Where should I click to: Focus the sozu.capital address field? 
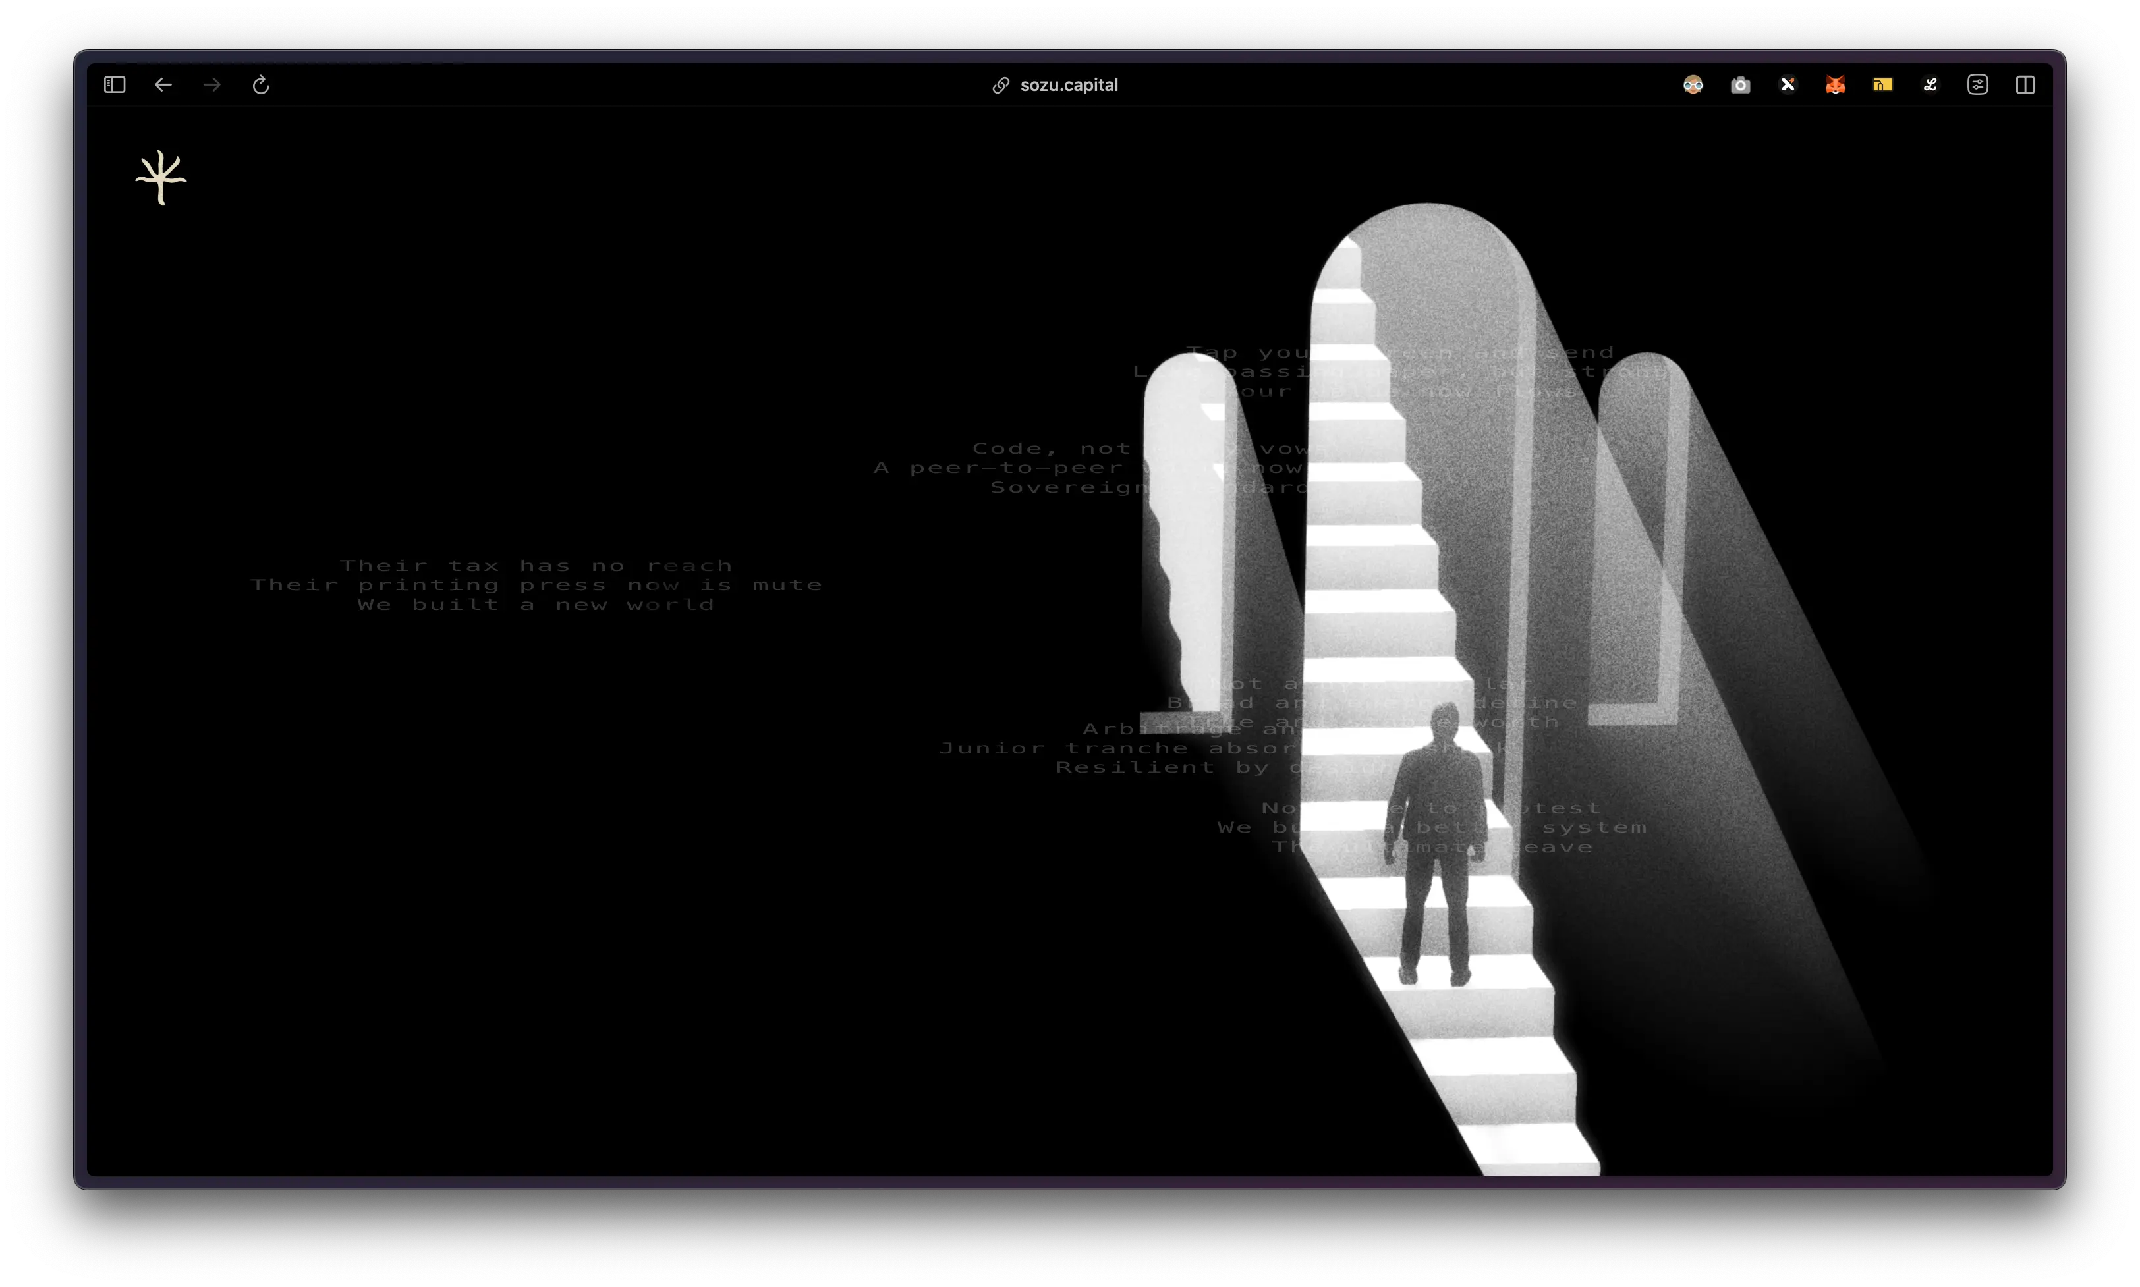[1069, 85]
